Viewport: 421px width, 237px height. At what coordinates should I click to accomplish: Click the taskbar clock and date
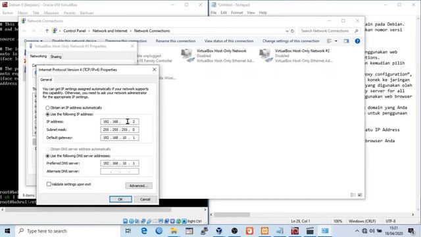point(394,231)
